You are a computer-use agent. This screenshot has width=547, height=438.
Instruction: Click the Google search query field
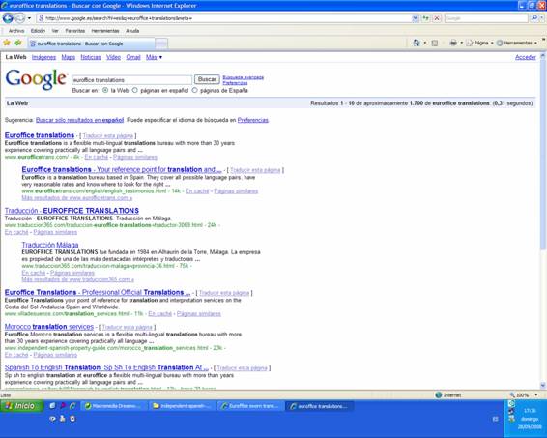[131, 80]
